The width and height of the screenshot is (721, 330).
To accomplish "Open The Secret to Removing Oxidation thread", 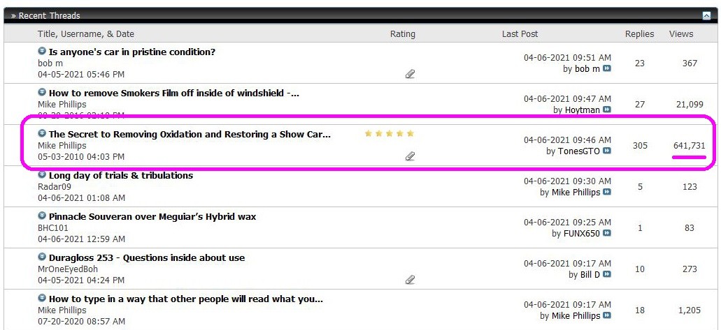I will 190,135.
